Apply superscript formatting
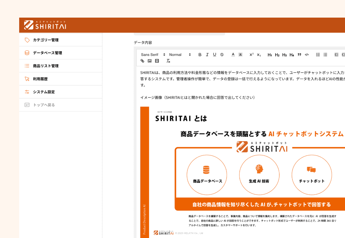This screenshot has height=238, width=345. pyautogui.click(x=251, y=55)
